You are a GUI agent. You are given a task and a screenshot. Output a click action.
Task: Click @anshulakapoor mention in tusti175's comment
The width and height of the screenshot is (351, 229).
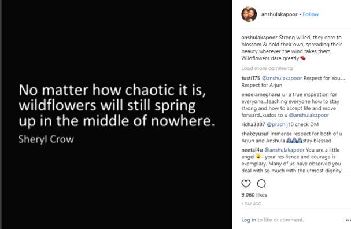pyautogui.click(x=282, y=78)
